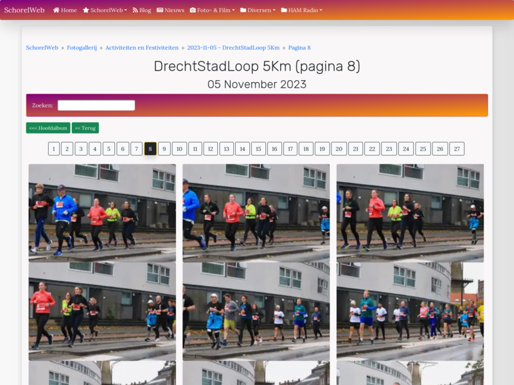The height and width of the screenshot is (385, 514).
Task: Go to gallery page 24
Action: point(406,149)
